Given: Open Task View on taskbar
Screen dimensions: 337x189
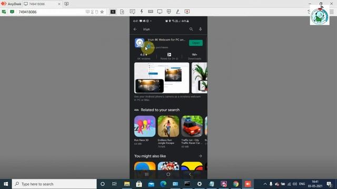Looking at the screenshot, I should (114, 184).
